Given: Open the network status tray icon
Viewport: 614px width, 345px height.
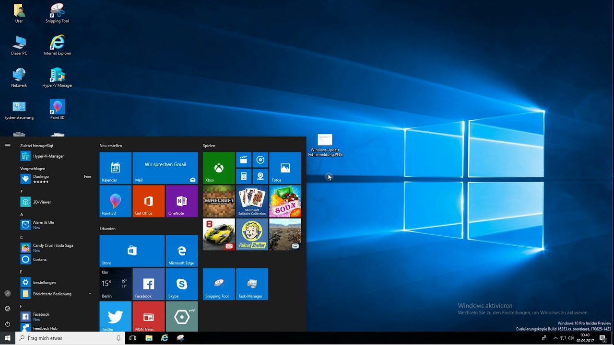Looking at the screenshot, I should [563, 338].
